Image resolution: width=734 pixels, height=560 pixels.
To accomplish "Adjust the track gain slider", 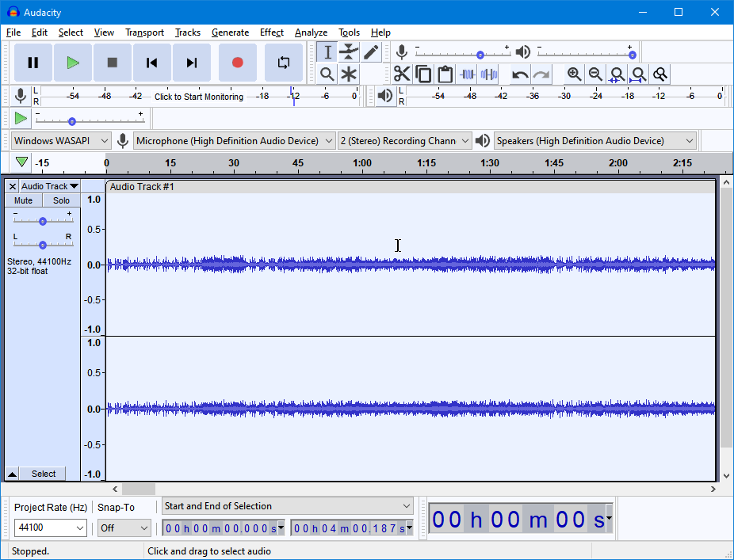I will point(43,221).
